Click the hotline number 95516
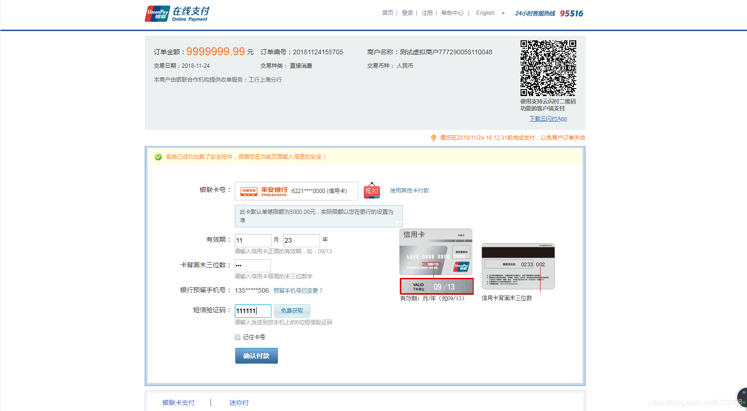 tap(572, 13)
